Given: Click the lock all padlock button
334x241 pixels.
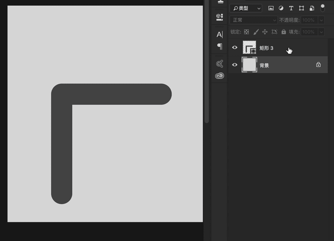Looking at the screenshot, I should click(284, 32).
